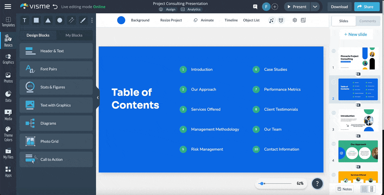Viewport: 384px width, 195px height.
Task: Open the presentation timer icon
Action: click(x=281, y=20)
